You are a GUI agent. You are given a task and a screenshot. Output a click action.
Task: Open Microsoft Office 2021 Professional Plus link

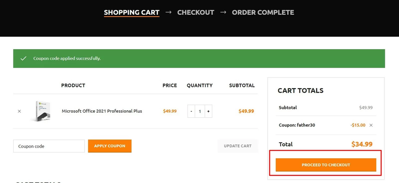coord(102,111)
